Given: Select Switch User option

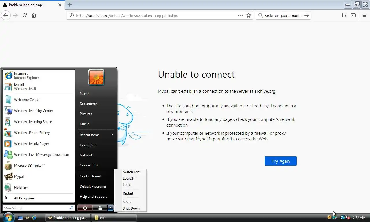Looking at the screenshot, I should click(132, 172).
